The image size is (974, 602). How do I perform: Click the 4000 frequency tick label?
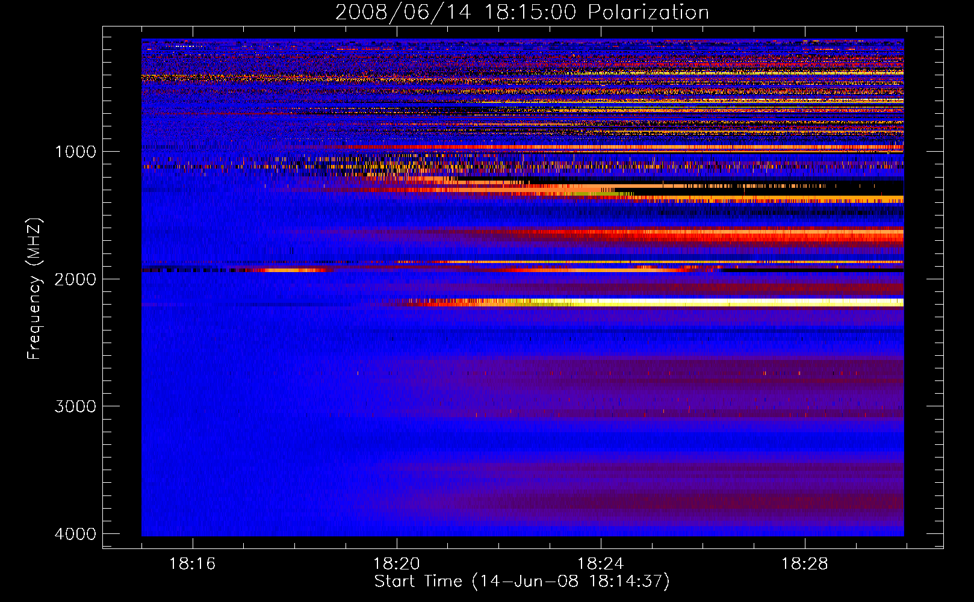75,534
